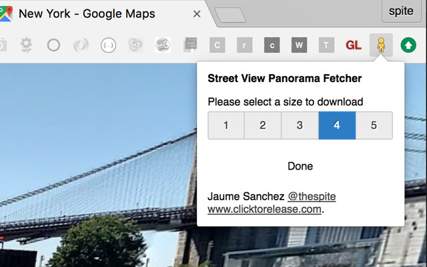Open a new tab with the blank tab button
427x267 pixels.
point(230,15)
